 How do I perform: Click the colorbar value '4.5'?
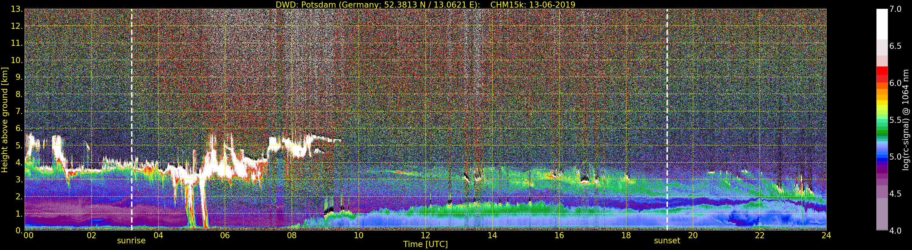896,194
